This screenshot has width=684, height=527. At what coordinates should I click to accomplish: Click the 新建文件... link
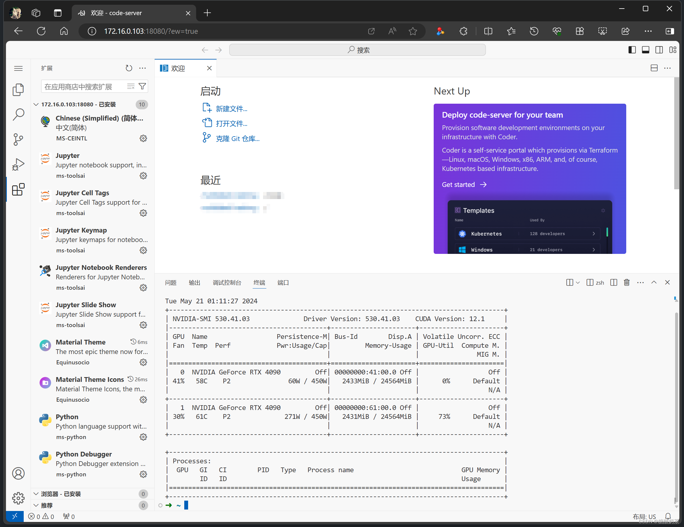231,109
